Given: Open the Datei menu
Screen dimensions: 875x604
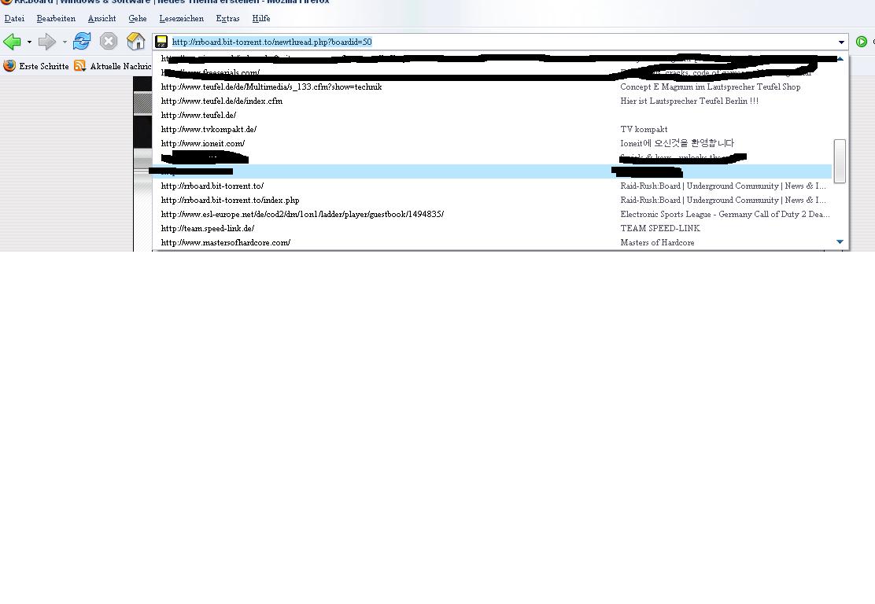Looking at the screenshot, I should [14, 18].
